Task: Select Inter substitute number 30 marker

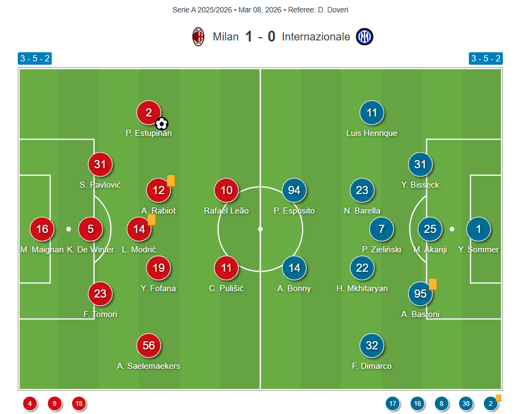Action: coord(466,403)
